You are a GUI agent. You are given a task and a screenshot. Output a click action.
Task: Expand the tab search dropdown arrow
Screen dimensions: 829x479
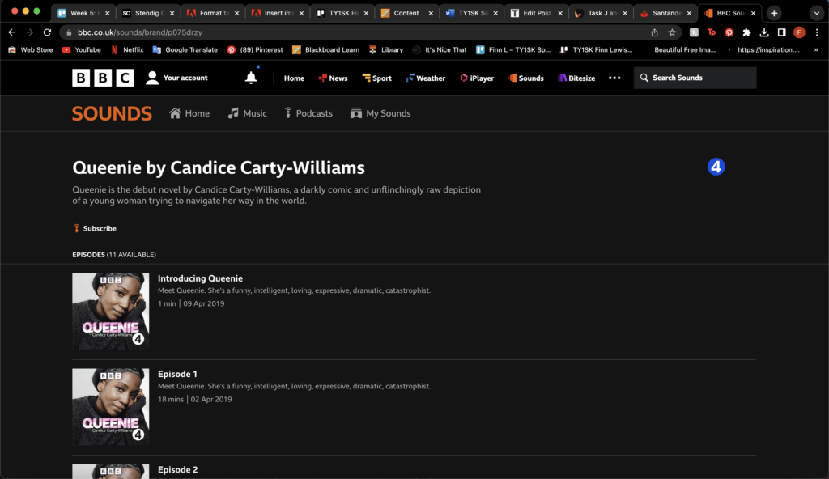(816, 13)
